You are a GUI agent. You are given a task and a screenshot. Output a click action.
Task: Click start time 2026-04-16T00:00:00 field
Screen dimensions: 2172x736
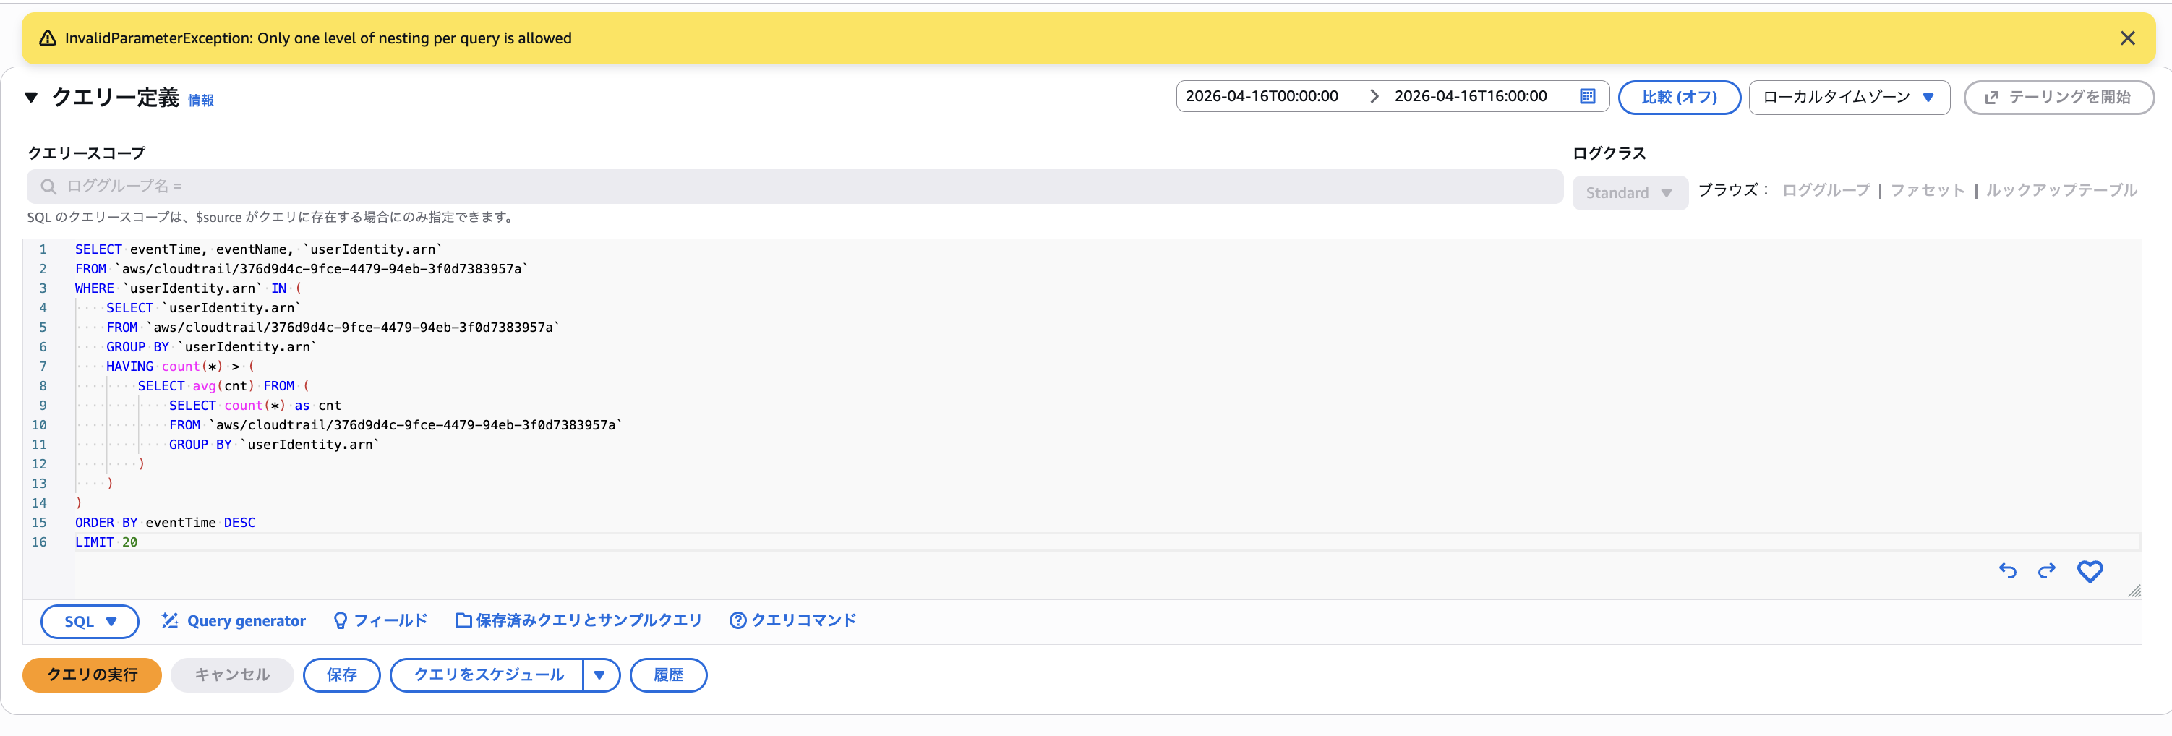tap(1262, 96)
